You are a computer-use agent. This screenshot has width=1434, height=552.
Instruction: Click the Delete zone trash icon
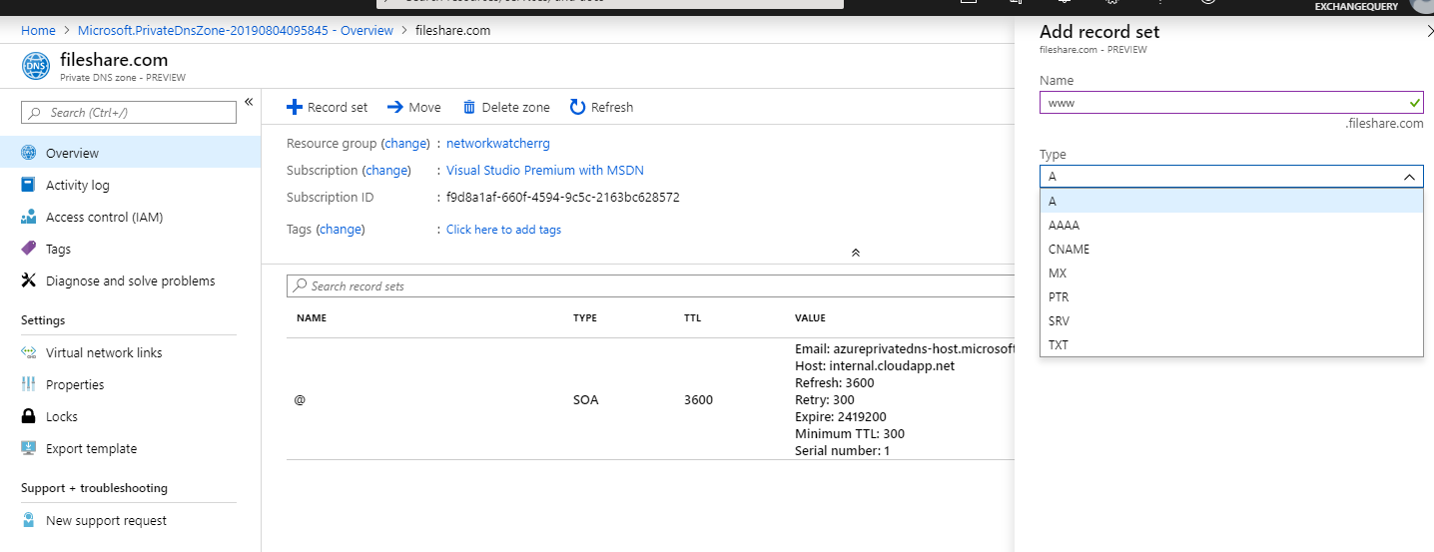470,107
